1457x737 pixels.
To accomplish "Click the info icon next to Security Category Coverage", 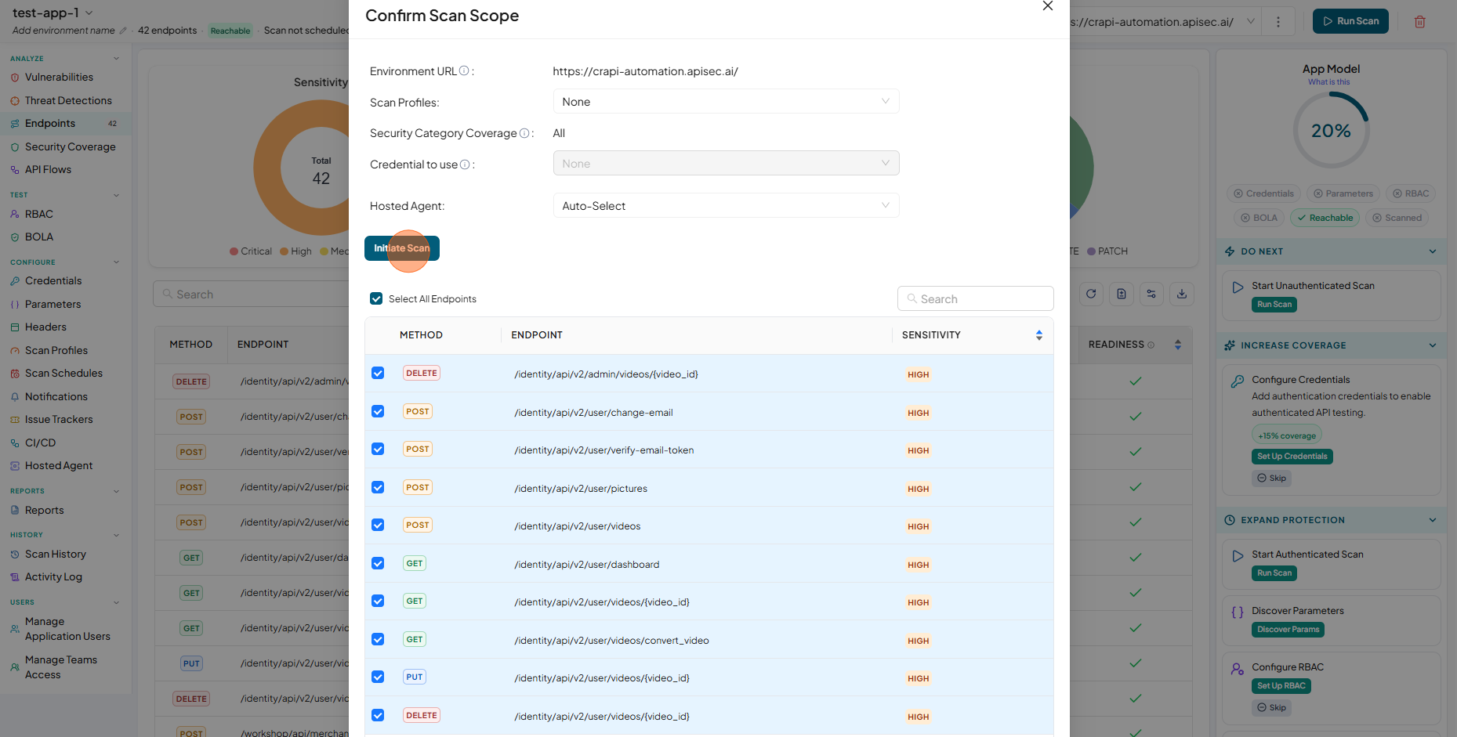I will [524, 133].
